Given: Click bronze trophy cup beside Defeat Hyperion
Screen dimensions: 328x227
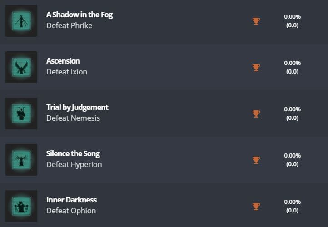Looking at the screenshot, I should (256, 160).
